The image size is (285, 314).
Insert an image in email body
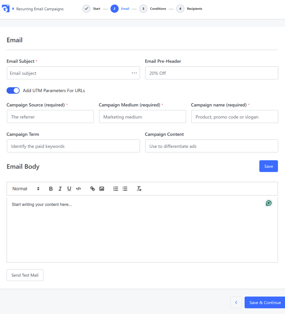pyautogui.click(x=102, y=189)
